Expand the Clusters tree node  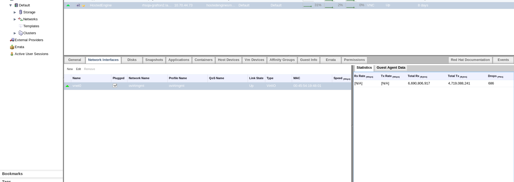click(x=15, y=33)
